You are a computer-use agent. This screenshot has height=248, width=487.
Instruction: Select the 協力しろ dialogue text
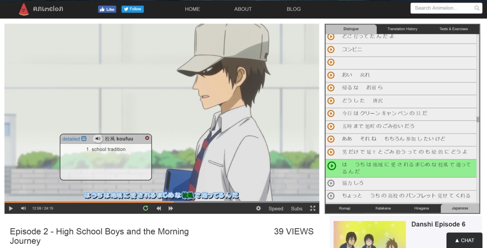[x=352, y=183]
